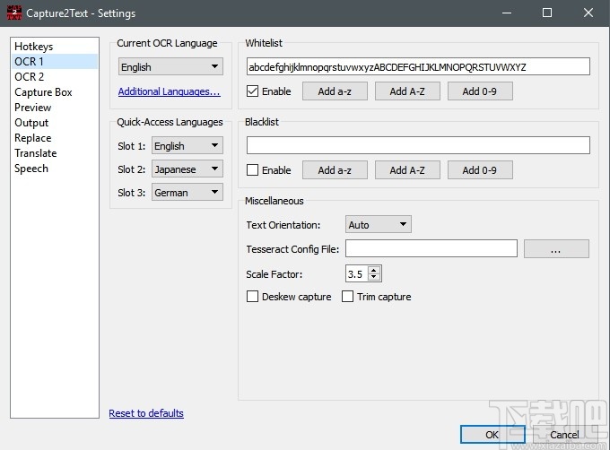Click Reset to defaults link
Viewport: 610px width, 450px height.
pos(146,413)
